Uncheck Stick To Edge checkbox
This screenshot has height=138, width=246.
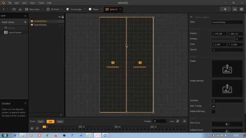pos(214,106)
